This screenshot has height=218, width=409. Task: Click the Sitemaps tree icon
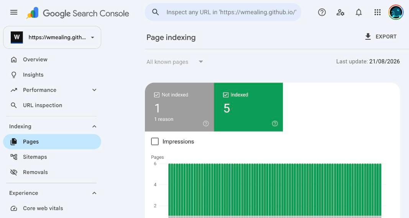14,157
